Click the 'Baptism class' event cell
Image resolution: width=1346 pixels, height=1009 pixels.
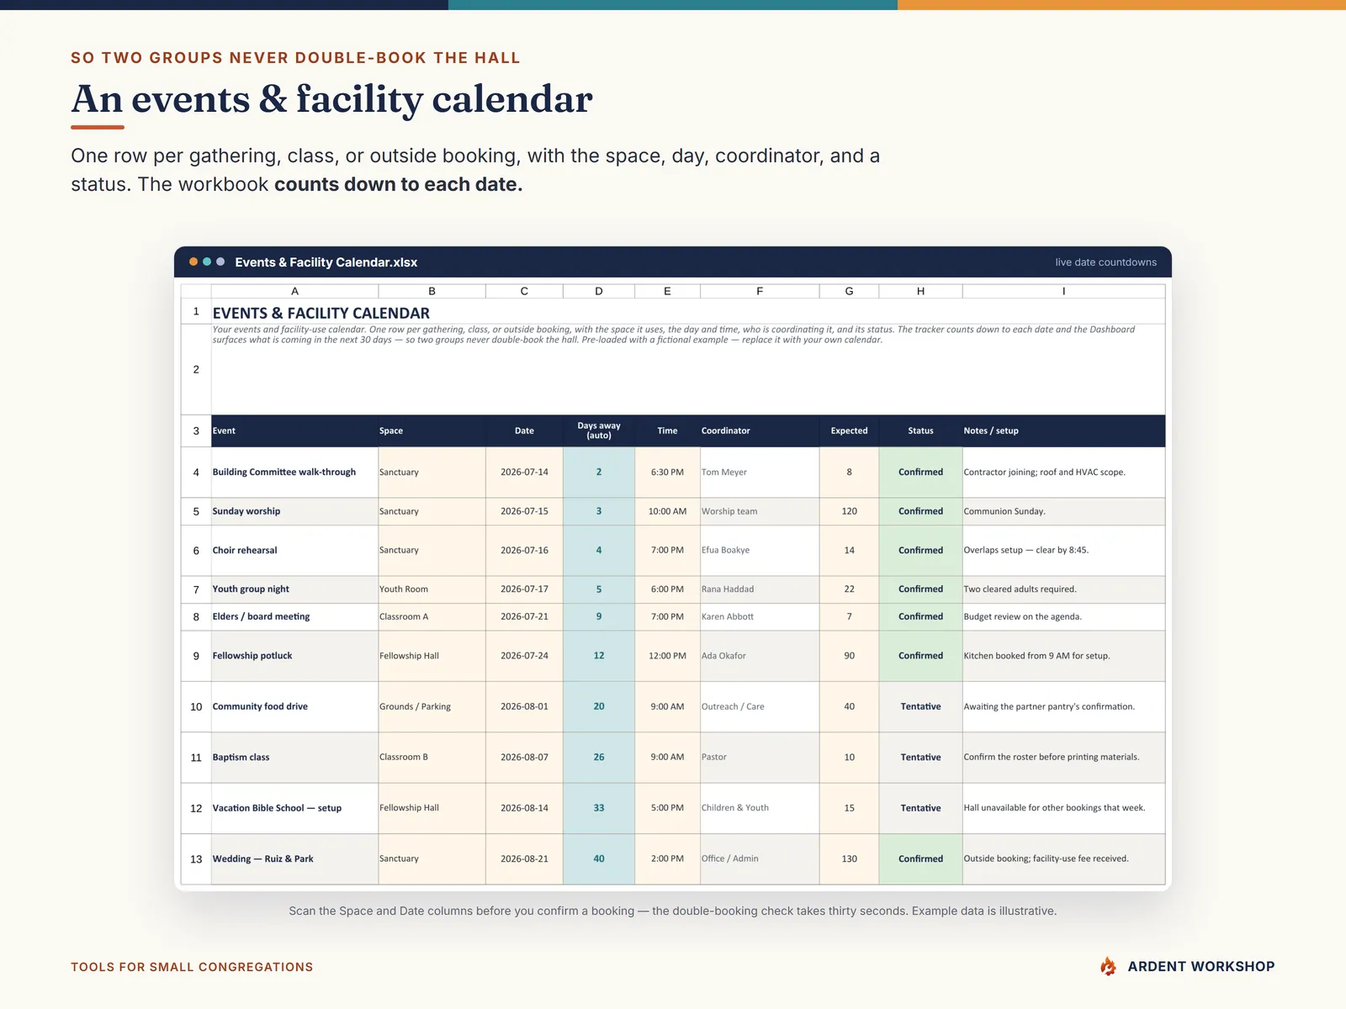[x=294, y=758]
